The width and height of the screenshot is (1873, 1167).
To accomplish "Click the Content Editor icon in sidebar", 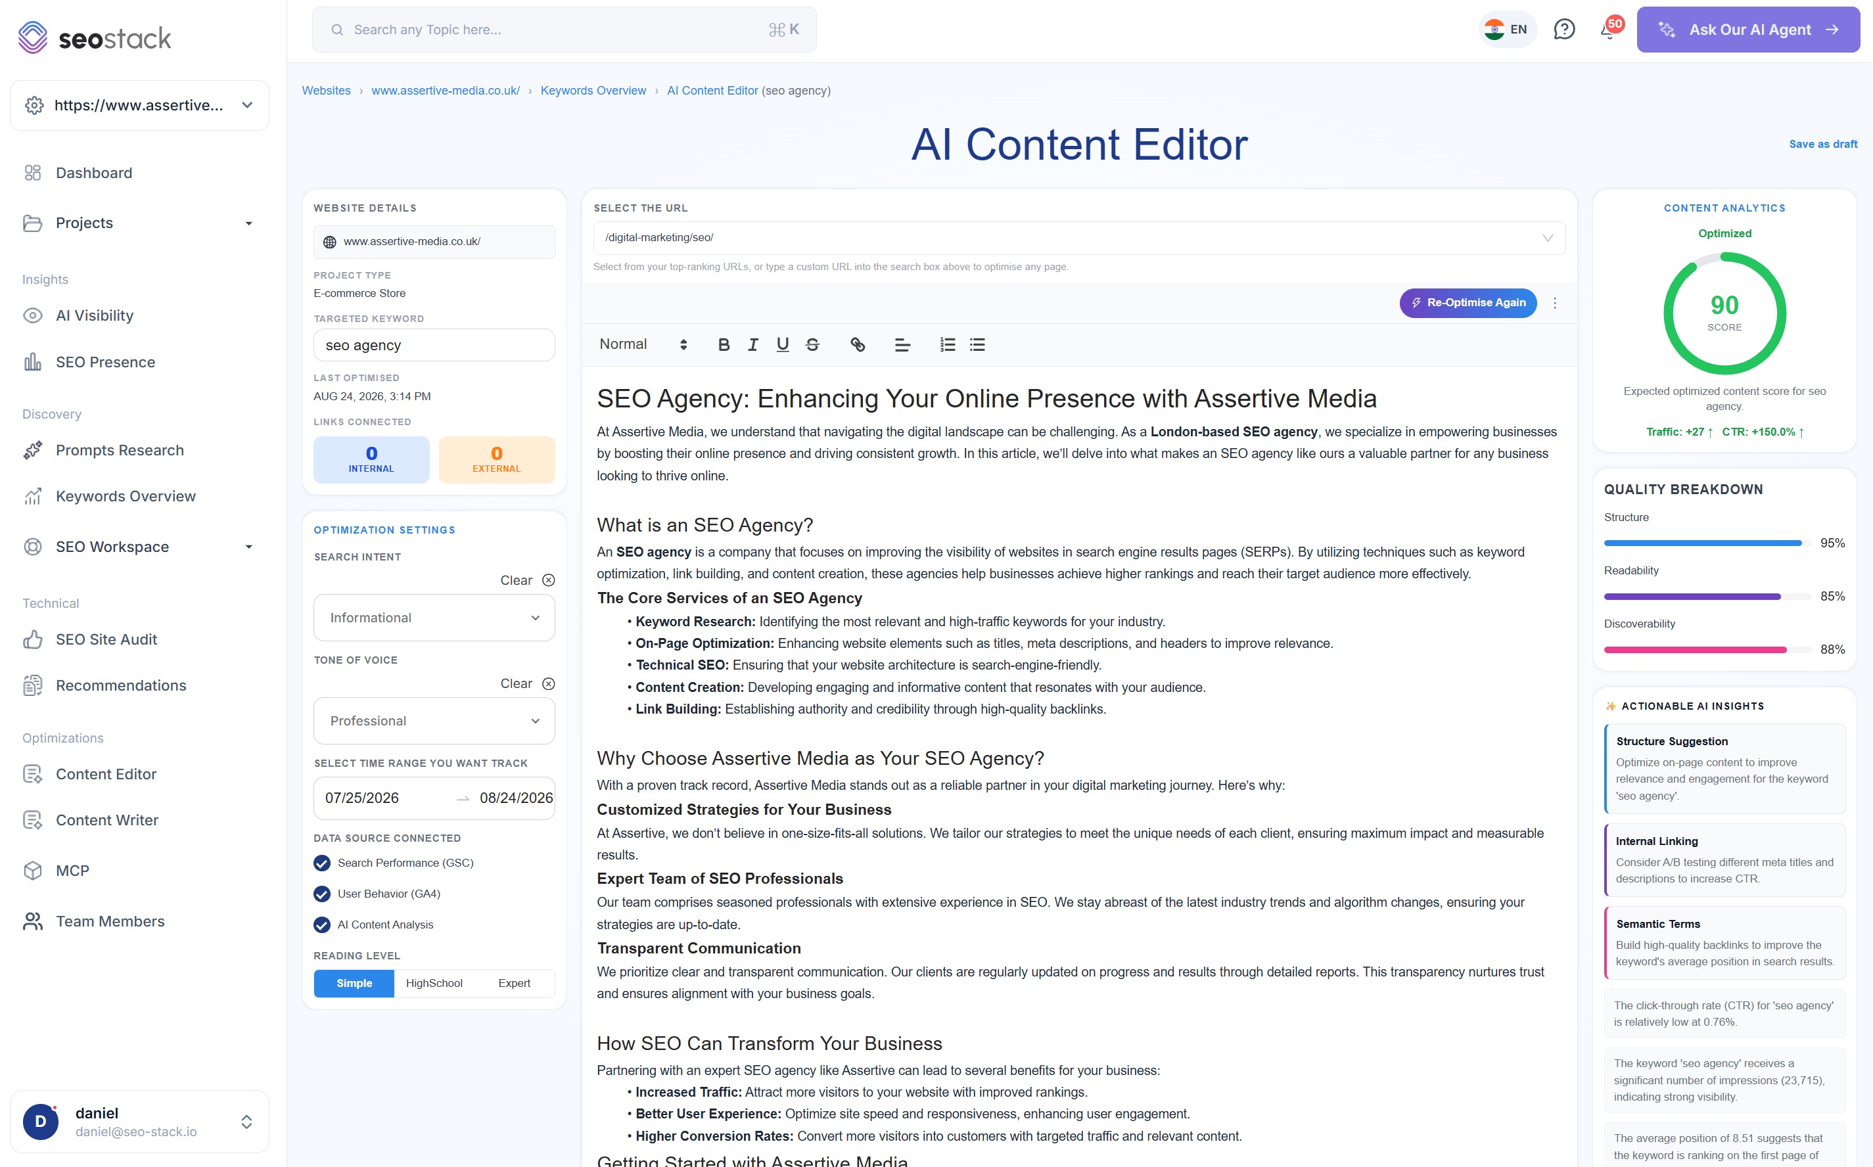I will pos(32,774).
